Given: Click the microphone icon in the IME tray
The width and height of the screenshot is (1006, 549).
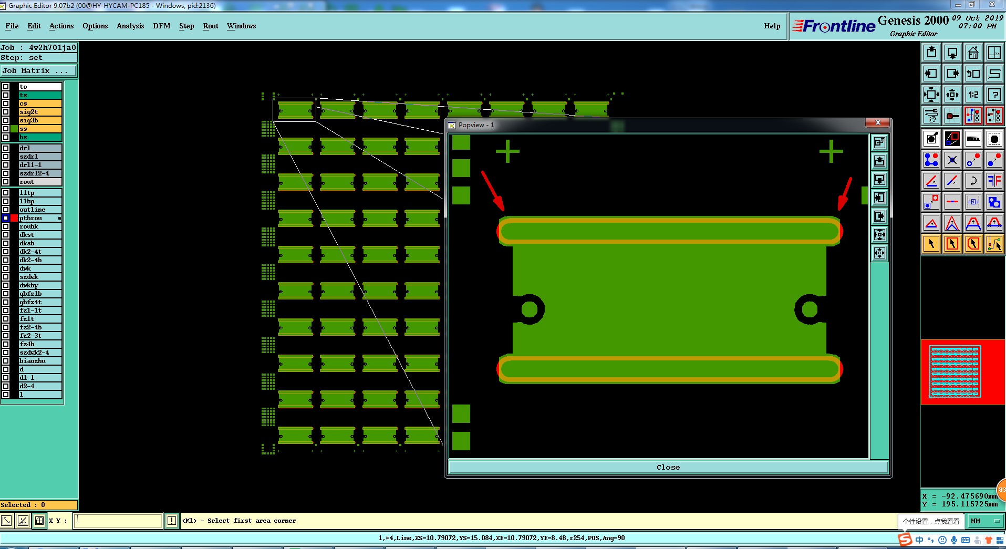Looking at the screenshot, I should click(953, 540).
